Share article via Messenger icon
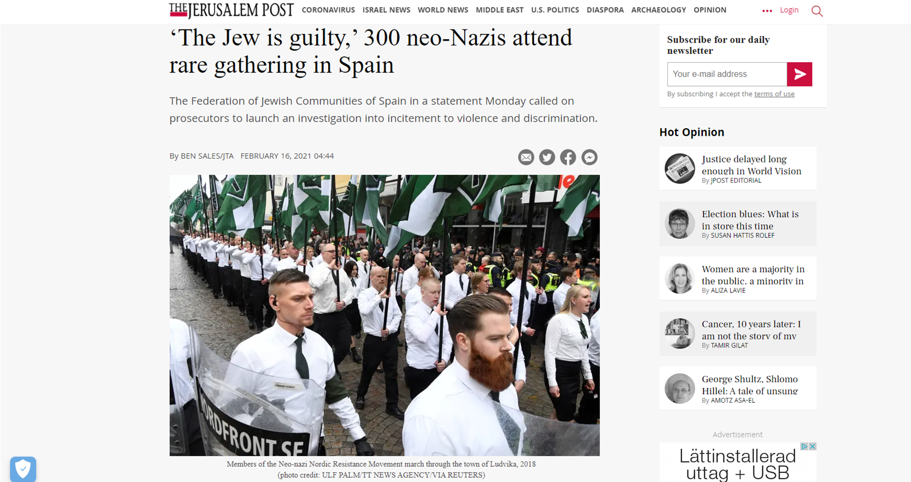This screenshot has height=482, width=911. coord(589,157)
